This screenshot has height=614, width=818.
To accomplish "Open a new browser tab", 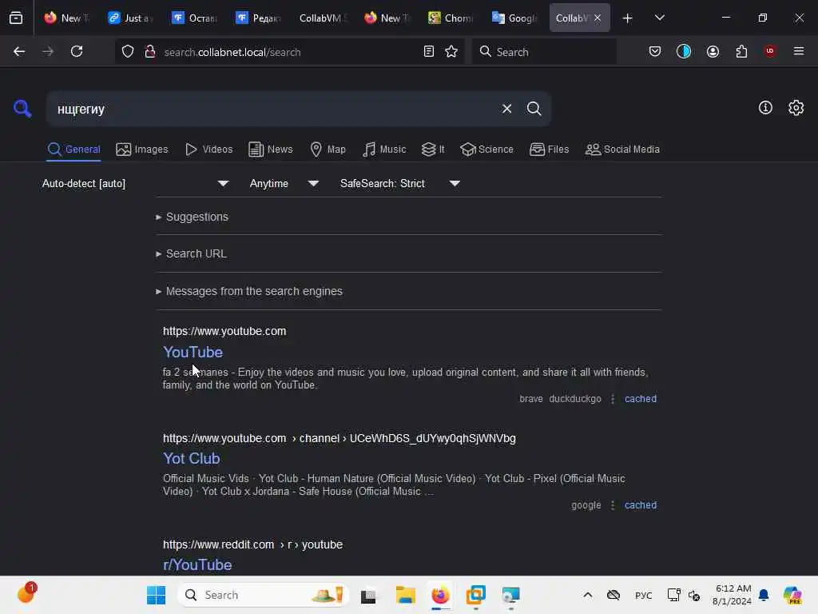I will (627, 18).
